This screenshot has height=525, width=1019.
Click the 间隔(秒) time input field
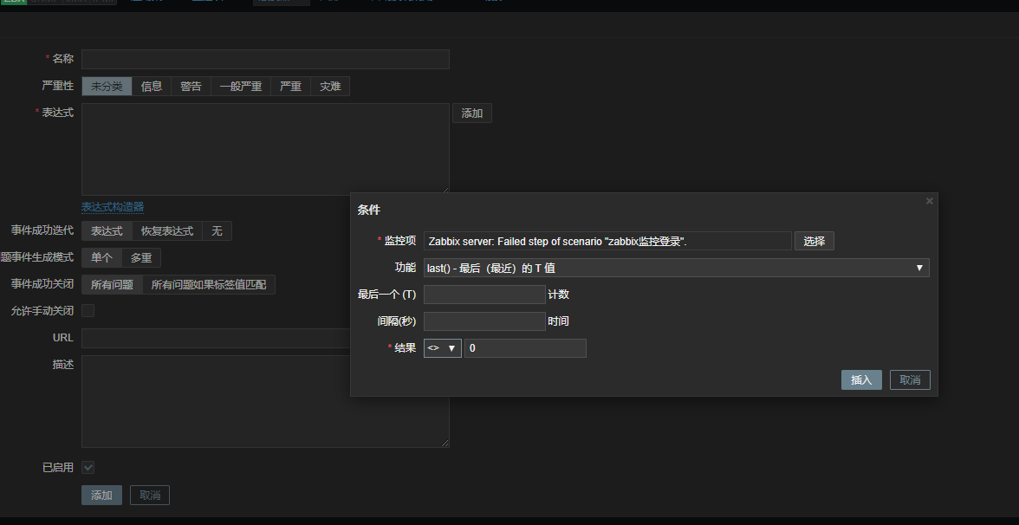pos(484,321)
